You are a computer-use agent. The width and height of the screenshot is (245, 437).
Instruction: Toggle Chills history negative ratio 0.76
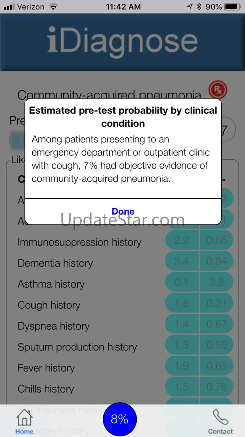click(216, 387)
